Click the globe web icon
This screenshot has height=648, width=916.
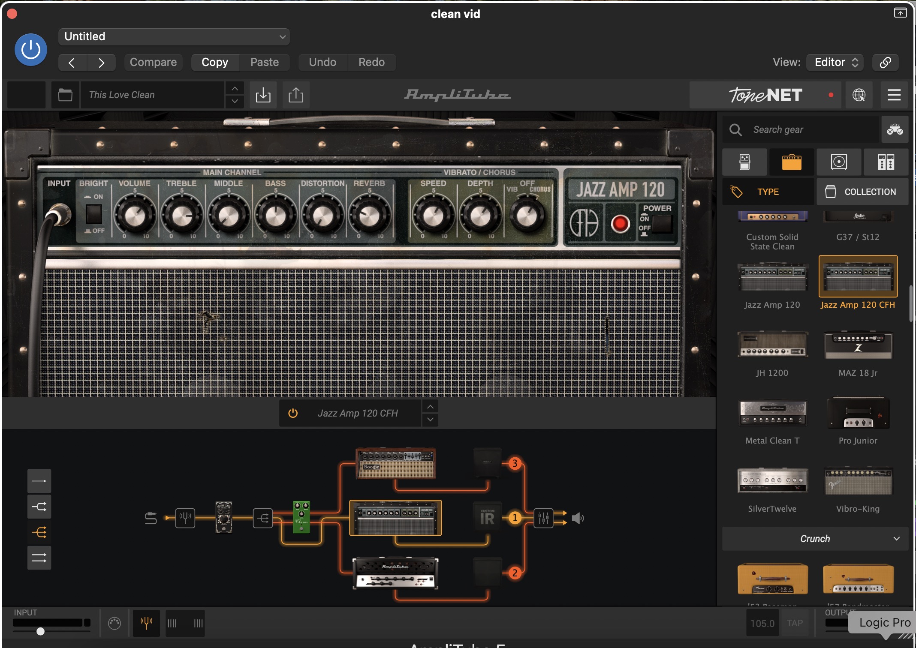click(x=859, y=95)
